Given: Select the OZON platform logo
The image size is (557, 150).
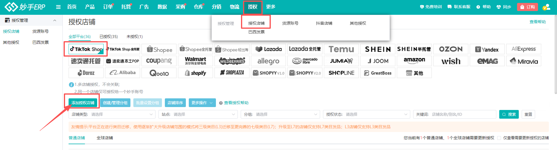Looking at the screenshot, I should pos(451,49).
